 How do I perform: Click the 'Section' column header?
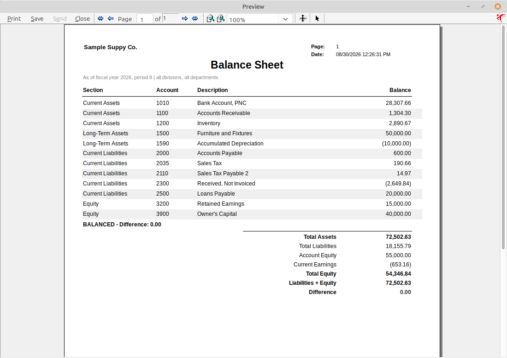click(x=93, y=90)
